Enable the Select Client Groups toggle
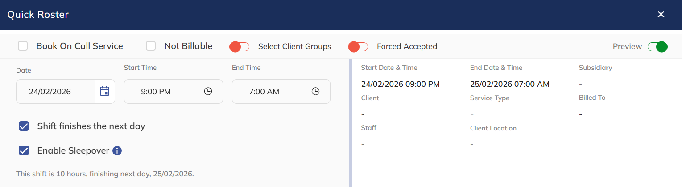 (239, 46)
